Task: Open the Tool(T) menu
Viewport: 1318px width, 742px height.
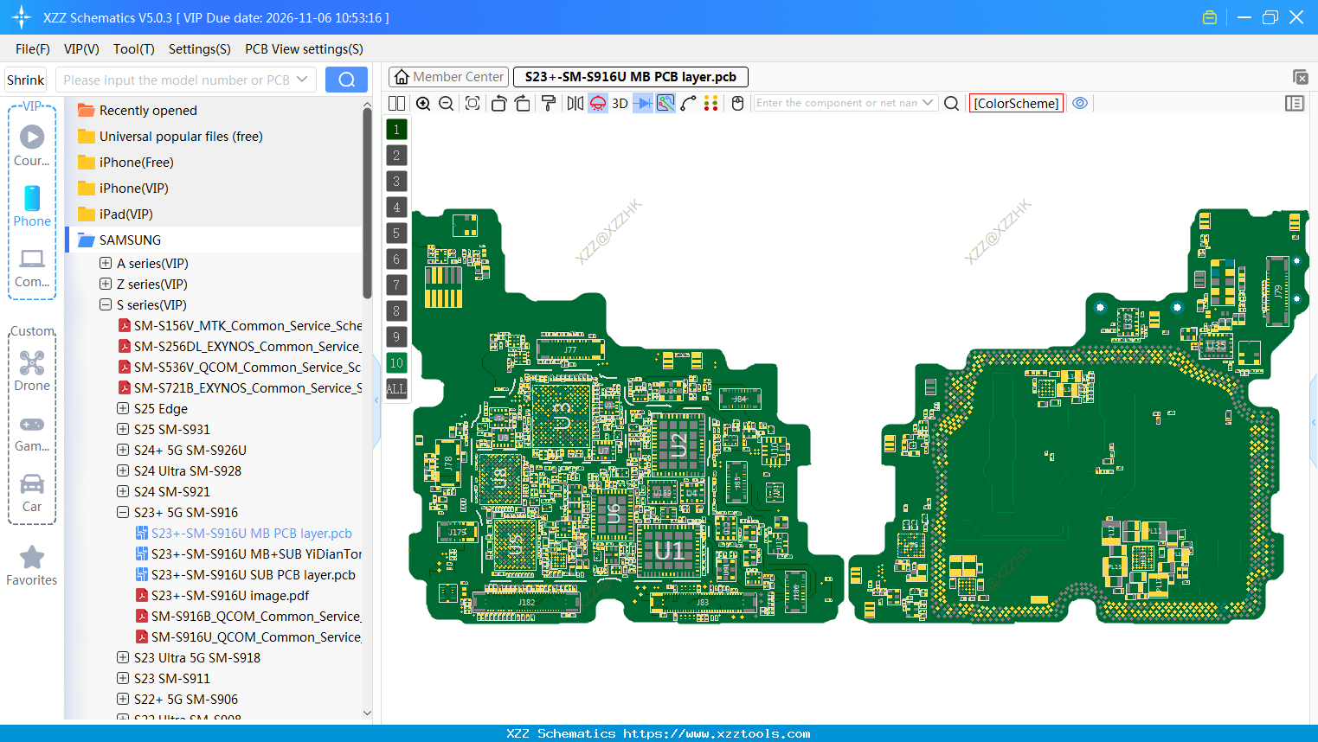Action: tap(133, 49)
